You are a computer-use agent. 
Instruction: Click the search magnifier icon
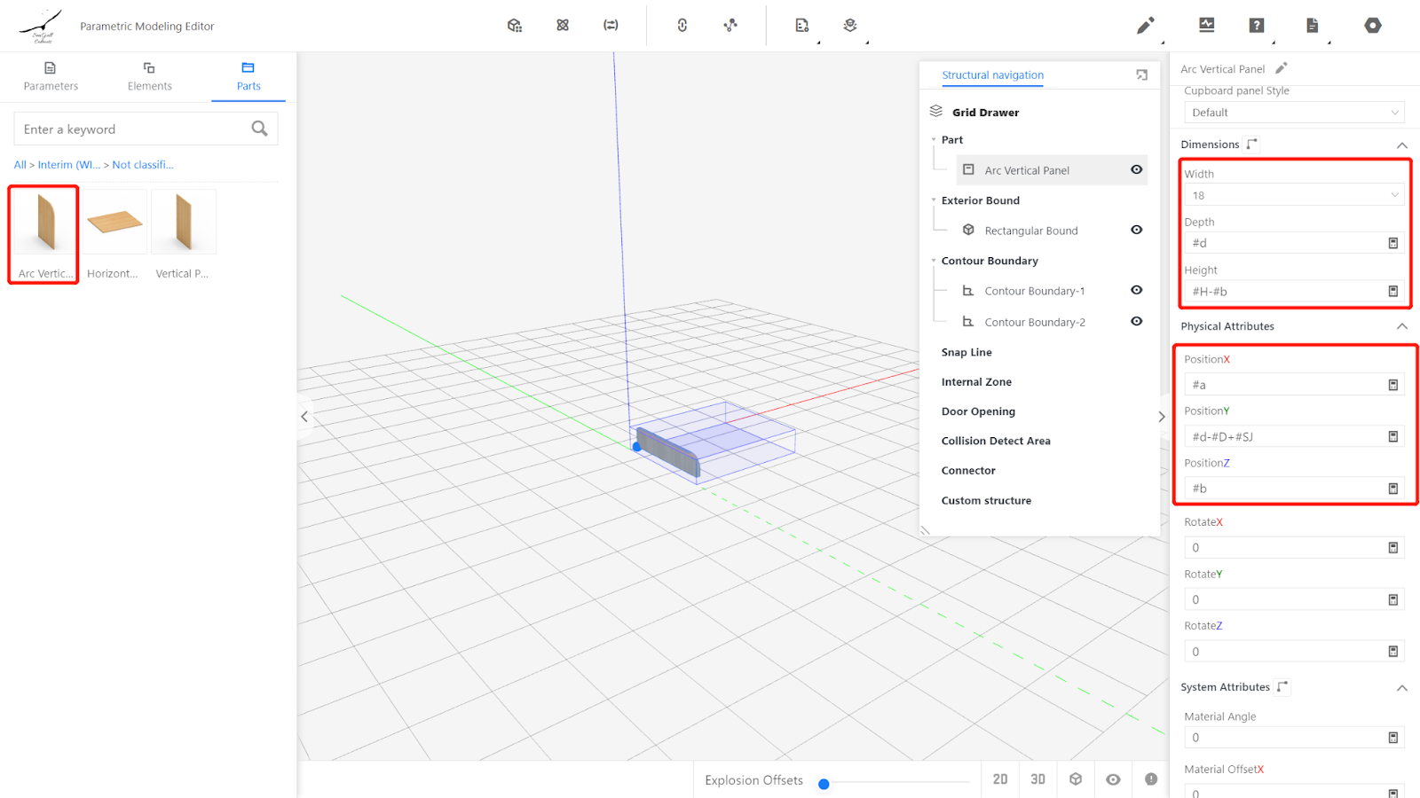pos(259,129)
